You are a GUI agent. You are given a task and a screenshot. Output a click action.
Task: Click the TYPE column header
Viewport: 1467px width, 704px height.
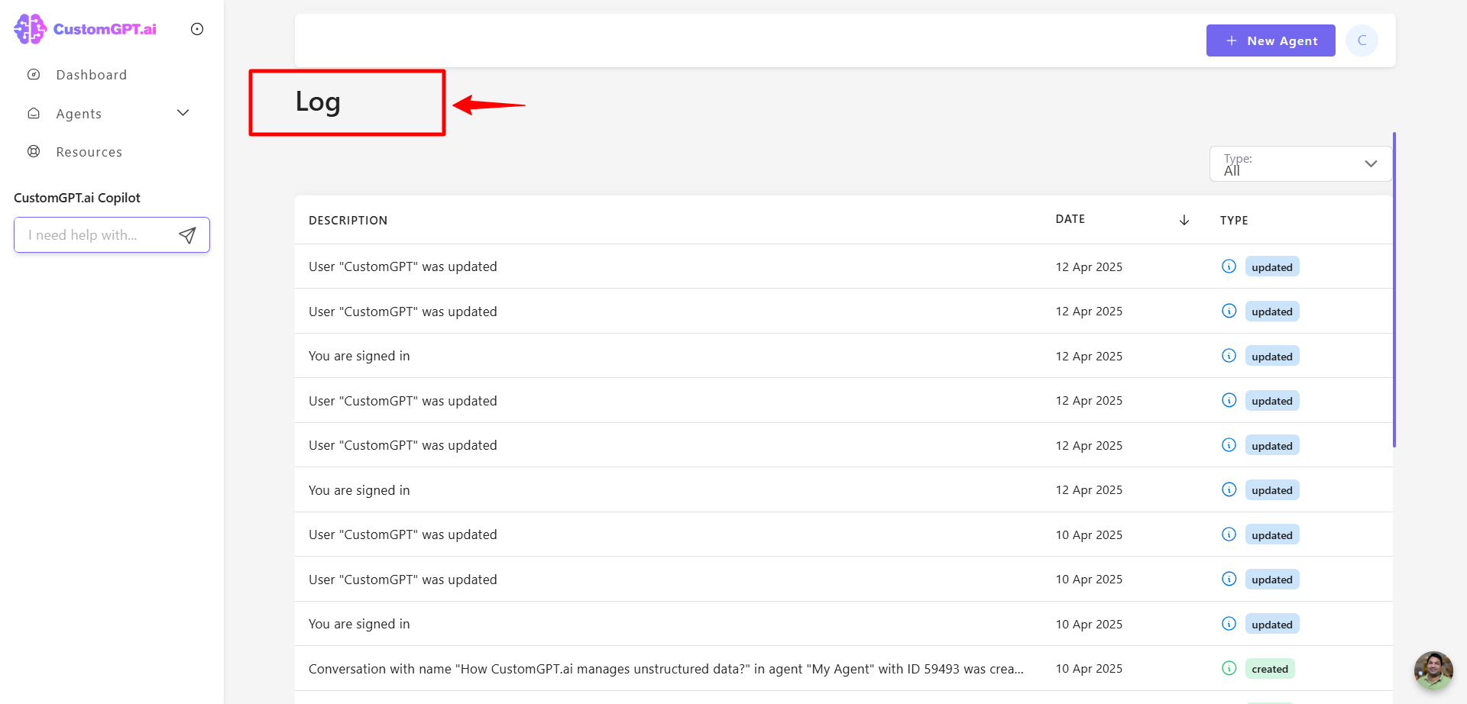(x=1234, y=221)
